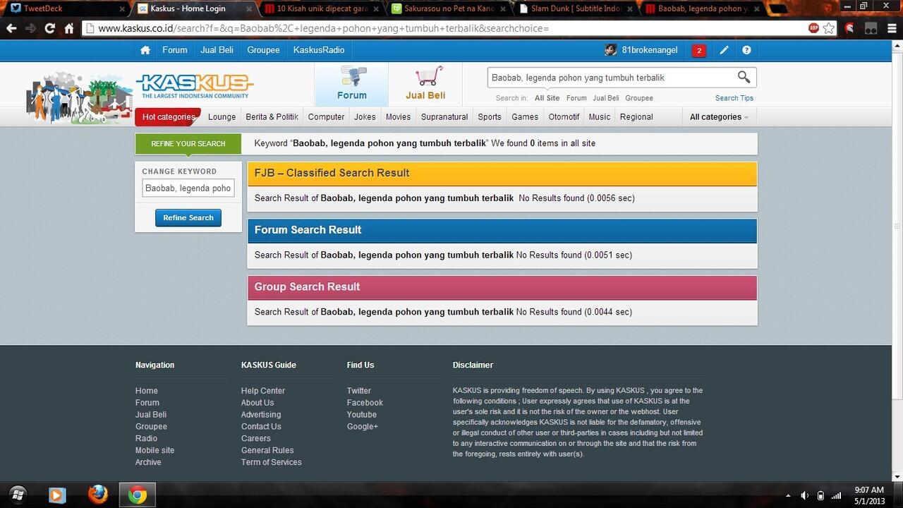This screenshot has width=903, height=508.
Task: Click the Adblock Plus extension icon
Action: (x=813, y=28)
